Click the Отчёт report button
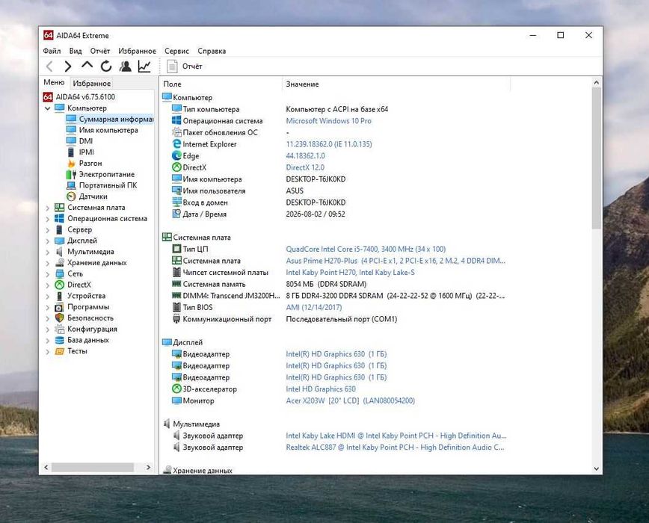The image size is (649, 523). coord(184,66)
